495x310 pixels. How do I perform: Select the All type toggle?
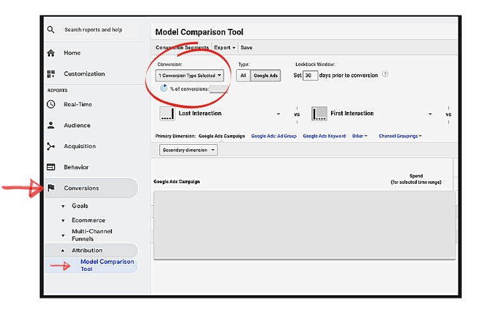point(243,76)
